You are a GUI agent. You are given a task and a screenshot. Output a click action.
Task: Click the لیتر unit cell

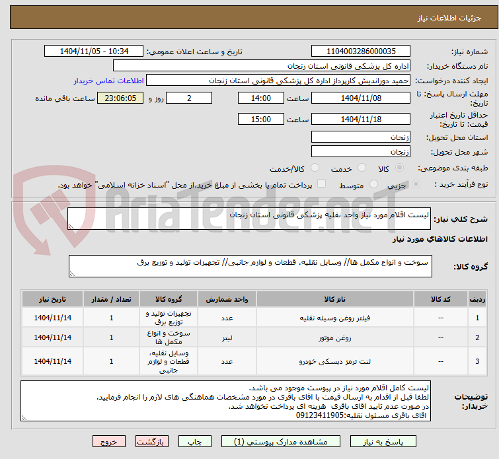click(x=227, y=337)
